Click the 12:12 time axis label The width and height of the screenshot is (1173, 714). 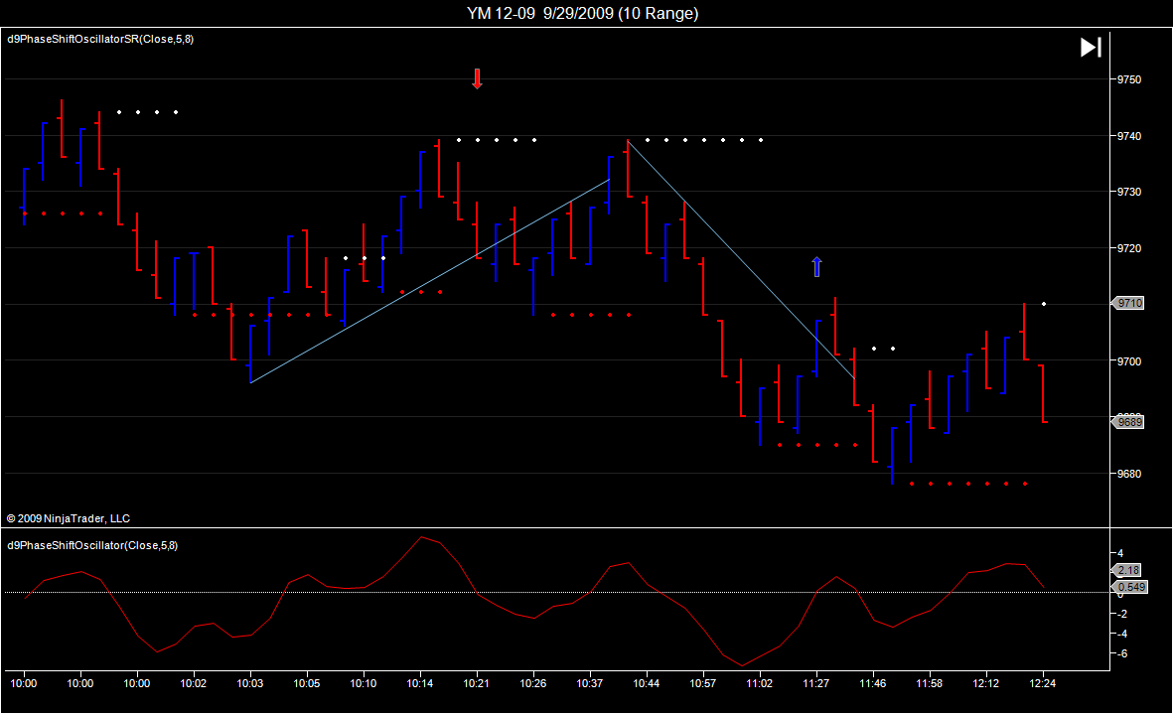(x=986, y=683)
